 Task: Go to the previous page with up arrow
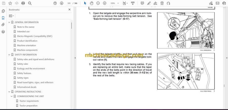[x=55, y=3]
